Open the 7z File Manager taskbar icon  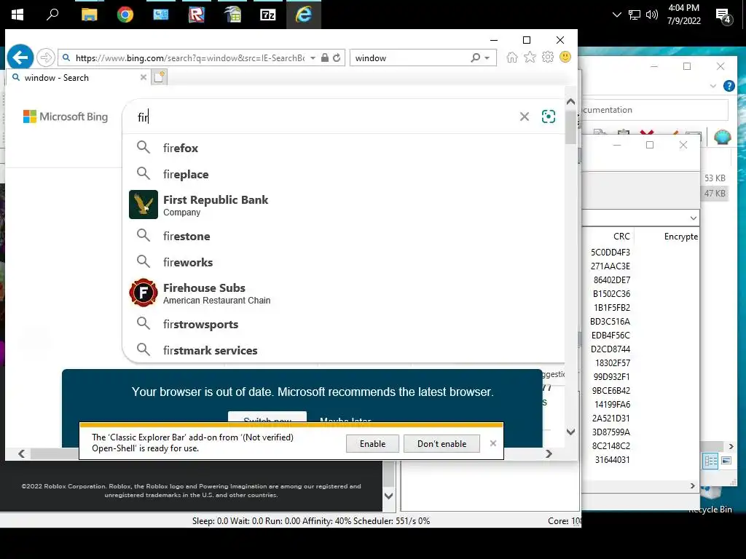pyautogui.click(x=268, y=15)
